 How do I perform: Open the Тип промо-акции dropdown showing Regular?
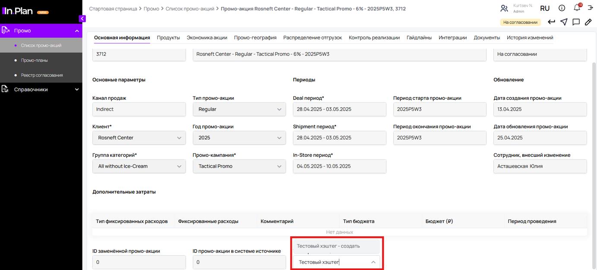click(x=239, y=109)
